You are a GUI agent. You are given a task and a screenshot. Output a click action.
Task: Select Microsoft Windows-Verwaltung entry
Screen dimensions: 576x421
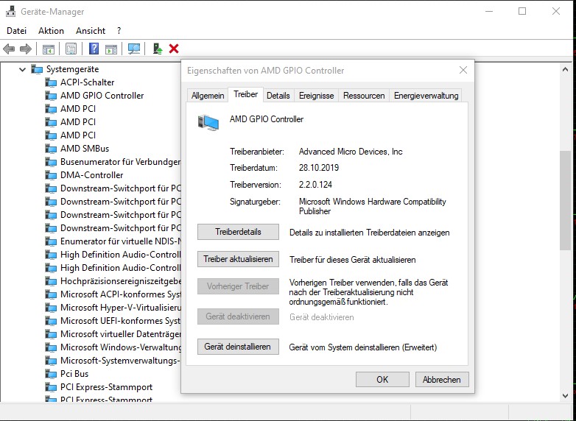coord(120,347)
